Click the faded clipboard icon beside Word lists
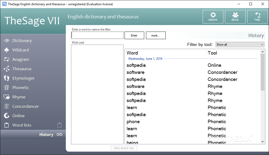 click(x=60, y=125)
